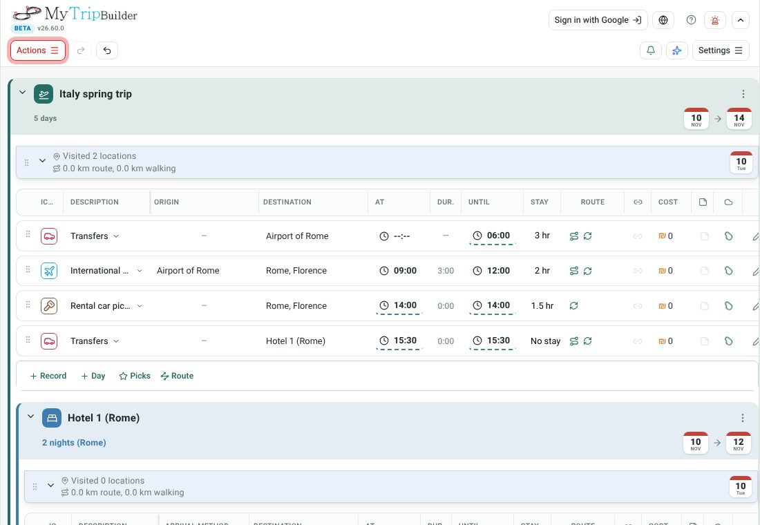Click the AI sparkle icon button
Viewport: 760px width, 525px height.
677,50
